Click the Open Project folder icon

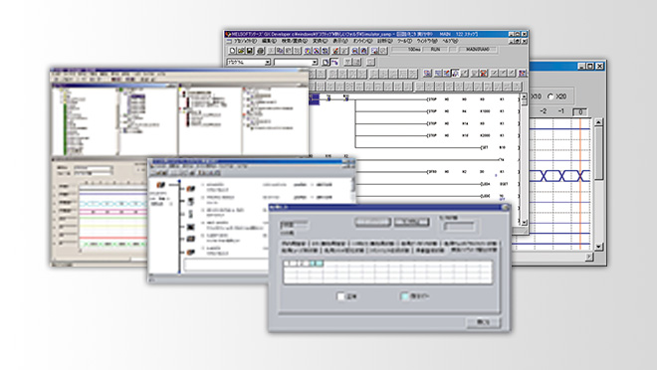tap(241, 51)
